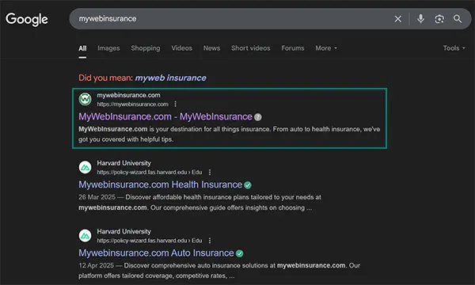The image size is (475, 285).
Task: Click snippet 'your destination for all things insurance'
Action: [213, 129]
